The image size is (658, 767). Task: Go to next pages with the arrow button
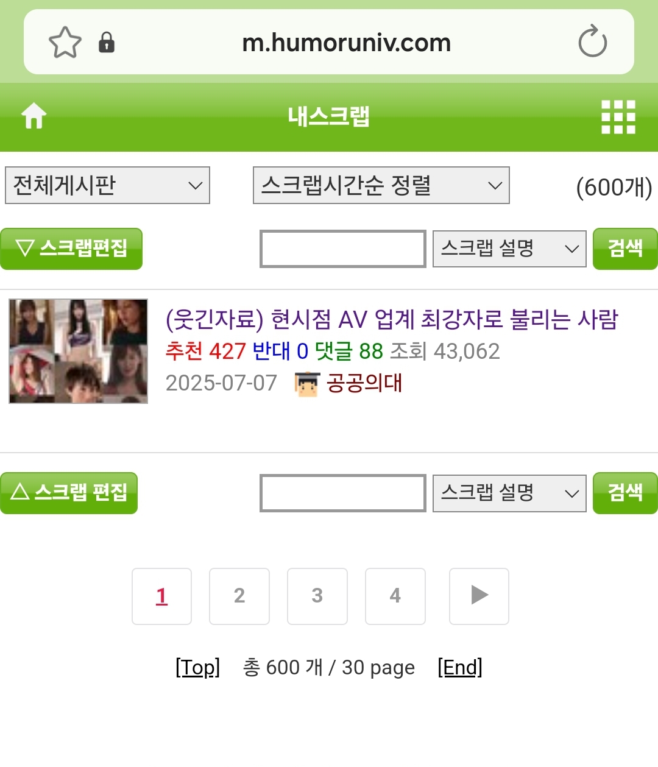(x=479, y=596)
